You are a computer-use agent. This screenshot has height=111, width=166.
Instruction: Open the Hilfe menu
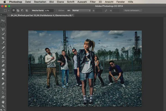tap(130, 2)
